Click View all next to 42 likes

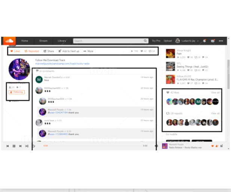(x=215, y=93)
